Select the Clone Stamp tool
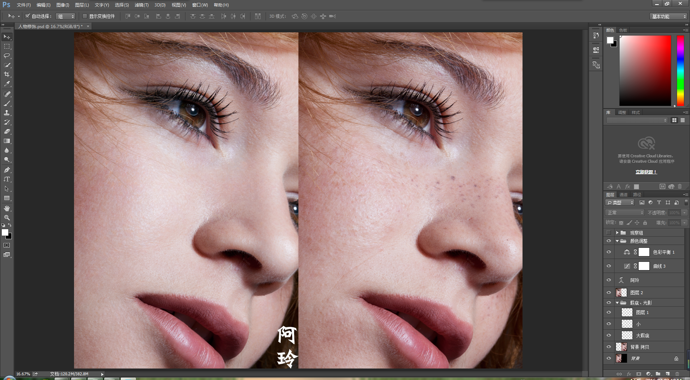Viewport: 690px width, 380px height. coord(7,113)
